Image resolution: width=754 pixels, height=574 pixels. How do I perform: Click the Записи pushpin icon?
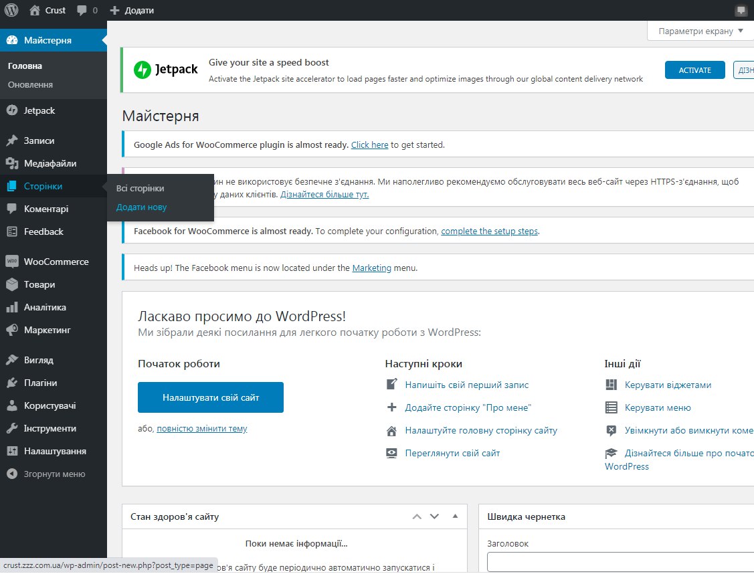tap(12, 140)
